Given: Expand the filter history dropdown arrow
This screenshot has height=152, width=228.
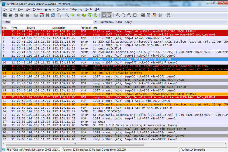Looking at the screenshot, I should point(96,22).
